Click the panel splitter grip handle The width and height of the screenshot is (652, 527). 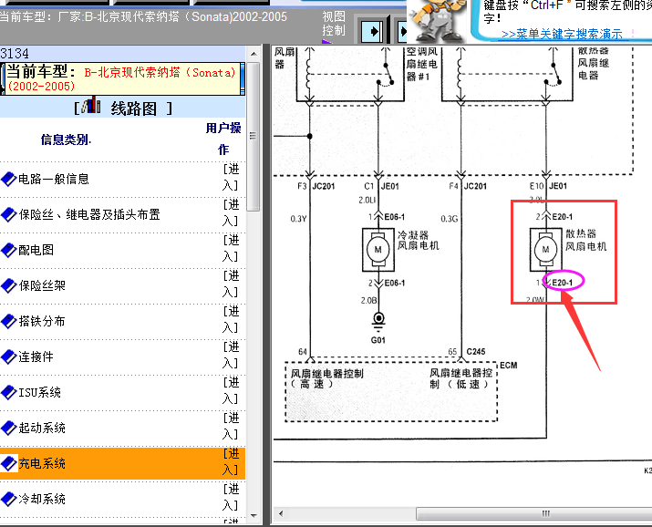[265, 285]
